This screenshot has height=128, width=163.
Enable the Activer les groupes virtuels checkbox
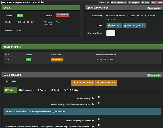click(99, 119)
